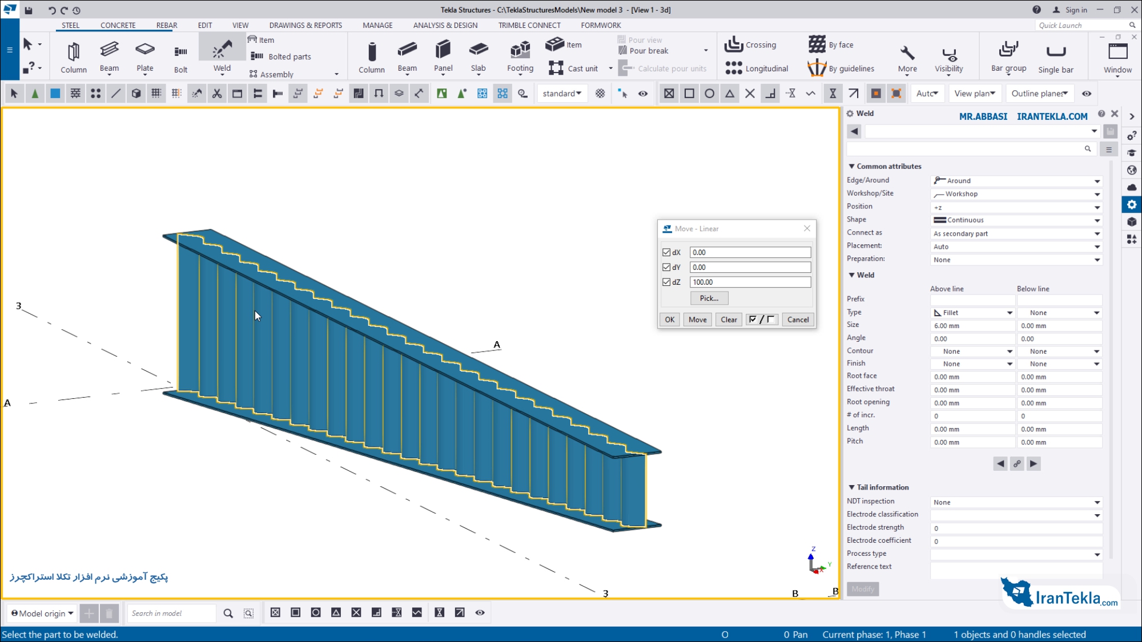Viewport: 1142px width, 642px height.
Task: Click above-line Size 6.00 mm field
Action: point(973,326)
